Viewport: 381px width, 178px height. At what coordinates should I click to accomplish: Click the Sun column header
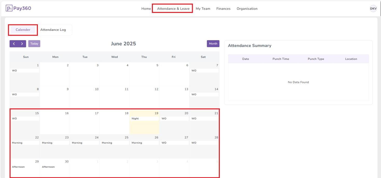coord(26,57)
